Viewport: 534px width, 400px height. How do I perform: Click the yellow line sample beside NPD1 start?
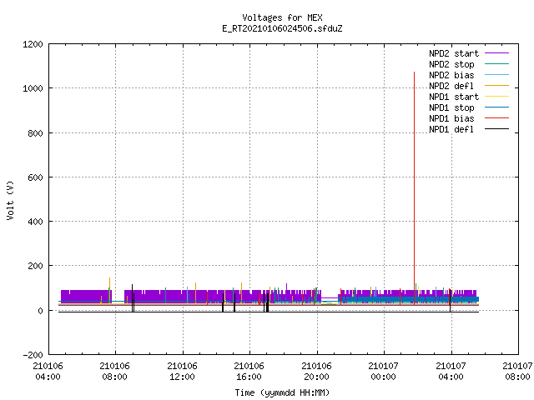tap(497, 97)
